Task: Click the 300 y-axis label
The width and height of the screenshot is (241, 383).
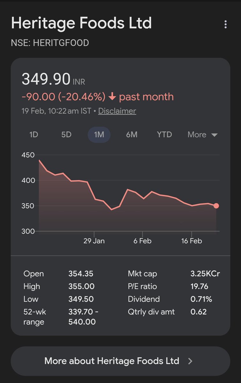Action: 28,231
